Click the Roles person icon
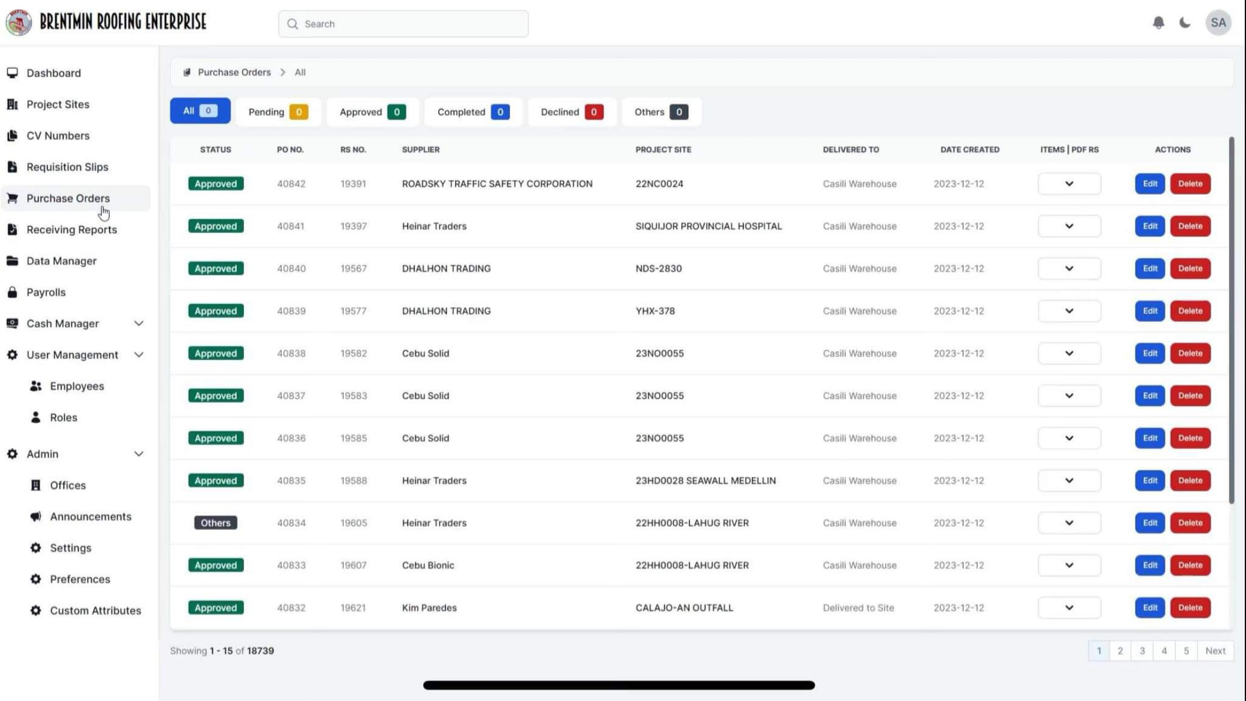This screenshot has width=1246, height=701. (36, 417)
